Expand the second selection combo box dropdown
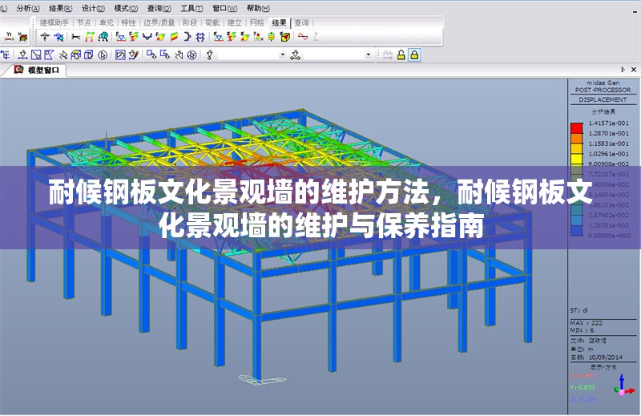The width and height of the screenshot is (641, 416). coord(369,55)
